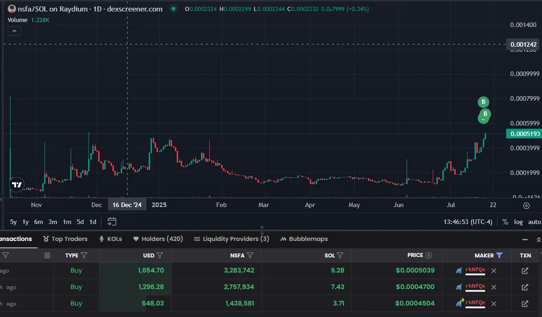Switch to the Transactions tab

click(x=16, y=239)
